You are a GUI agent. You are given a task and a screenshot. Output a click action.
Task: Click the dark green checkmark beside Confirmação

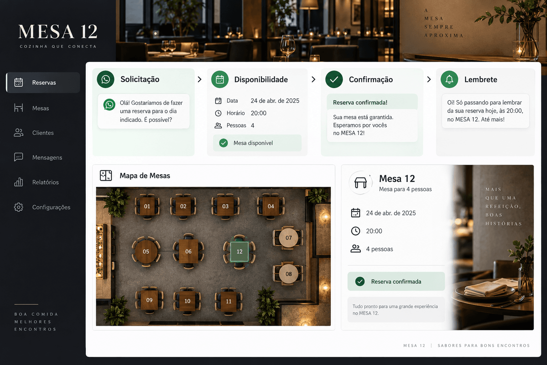coord(334,79)
